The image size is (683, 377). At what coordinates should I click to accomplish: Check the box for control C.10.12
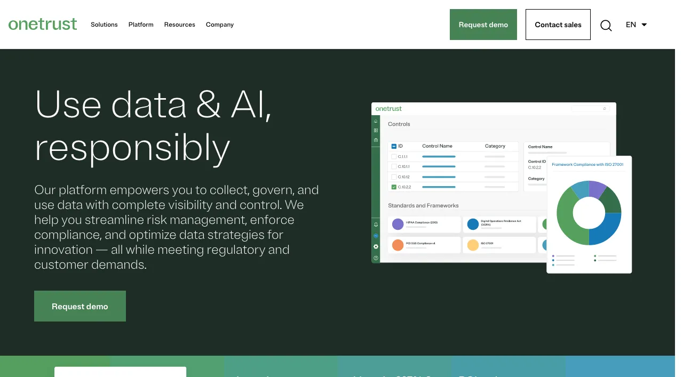pyautogui.click(x=394, y=177)
